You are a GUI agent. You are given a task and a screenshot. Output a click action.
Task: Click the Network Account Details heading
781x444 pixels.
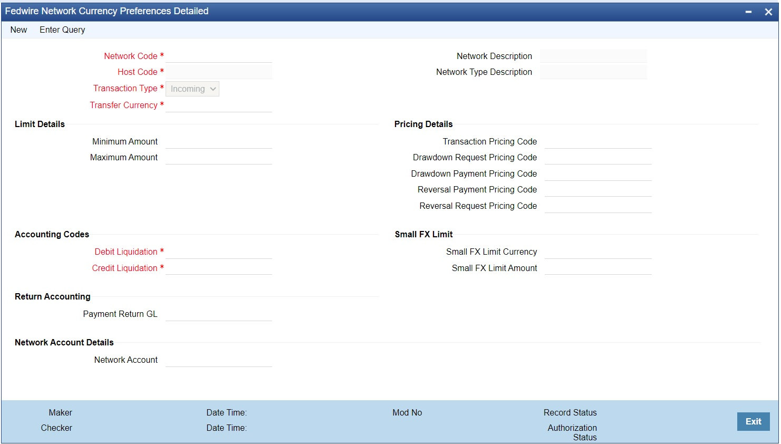tap(64, 343)
